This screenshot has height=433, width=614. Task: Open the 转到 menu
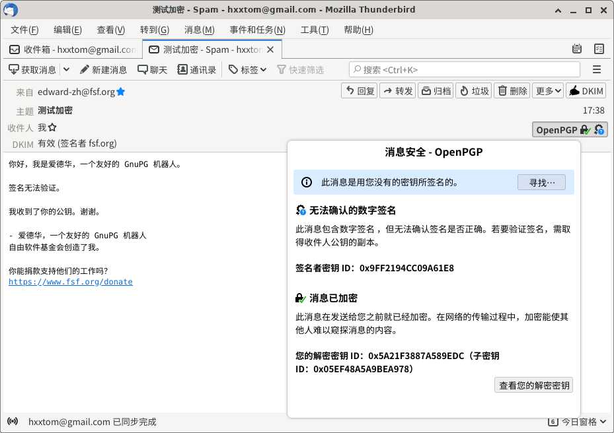pos(155,30)
